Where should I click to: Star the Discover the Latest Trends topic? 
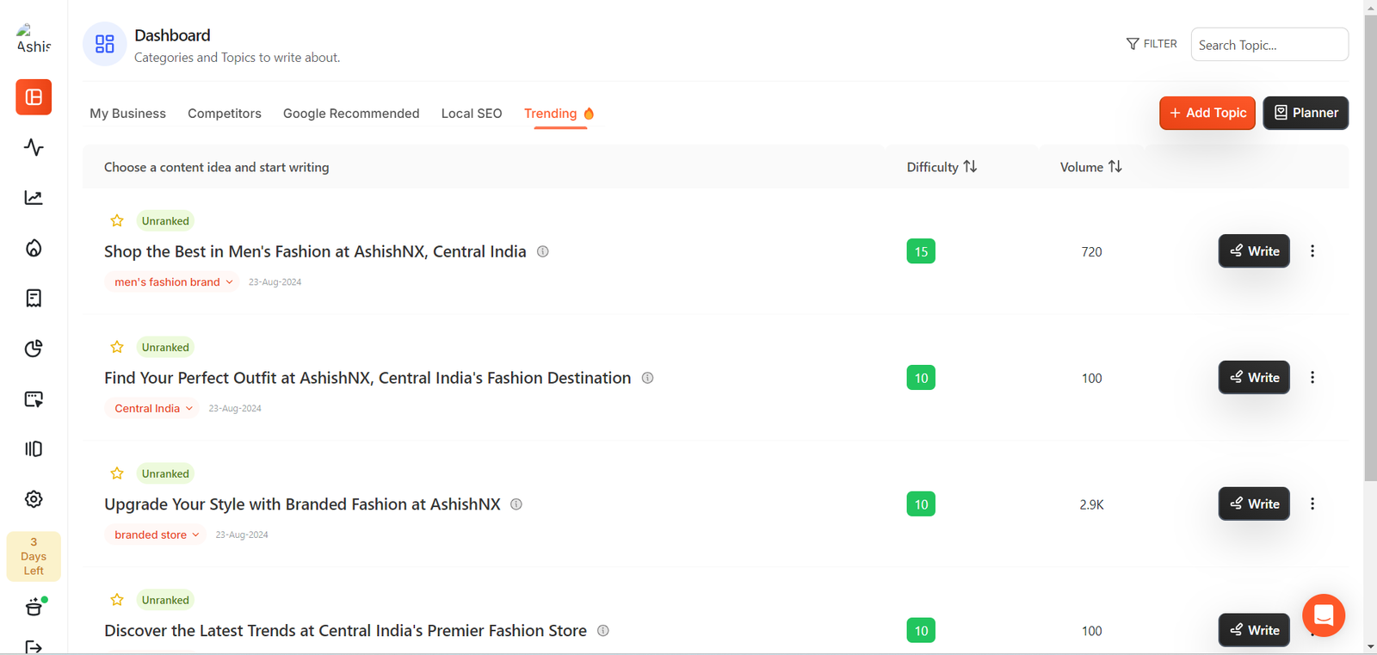tap(117, 601)
